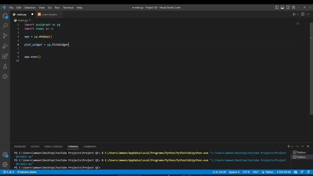
Task: Open Copilot status icon in status bar
Action: point(295,172)
